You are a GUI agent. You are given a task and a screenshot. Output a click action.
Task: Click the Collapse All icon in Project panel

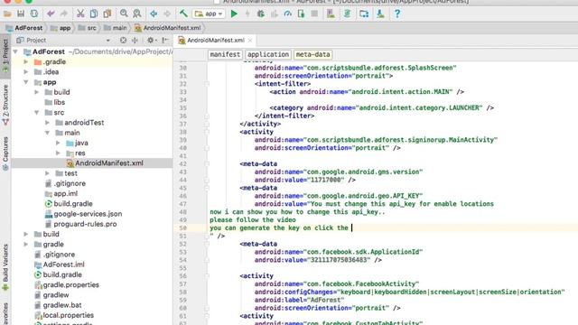coord(135,40)
